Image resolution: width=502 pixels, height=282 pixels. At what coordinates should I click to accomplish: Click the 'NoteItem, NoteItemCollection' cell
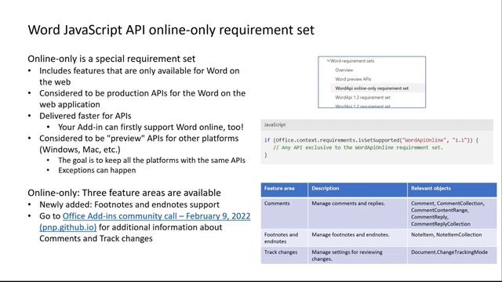[x=452, y=238]
